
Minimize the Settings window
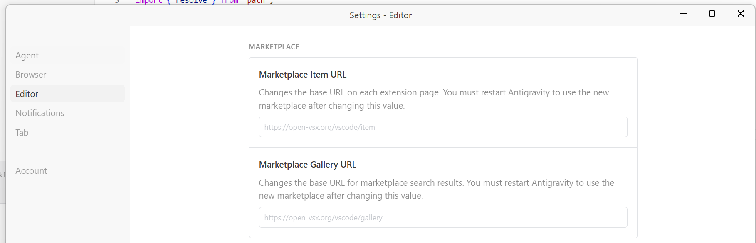tap(683, 14)
